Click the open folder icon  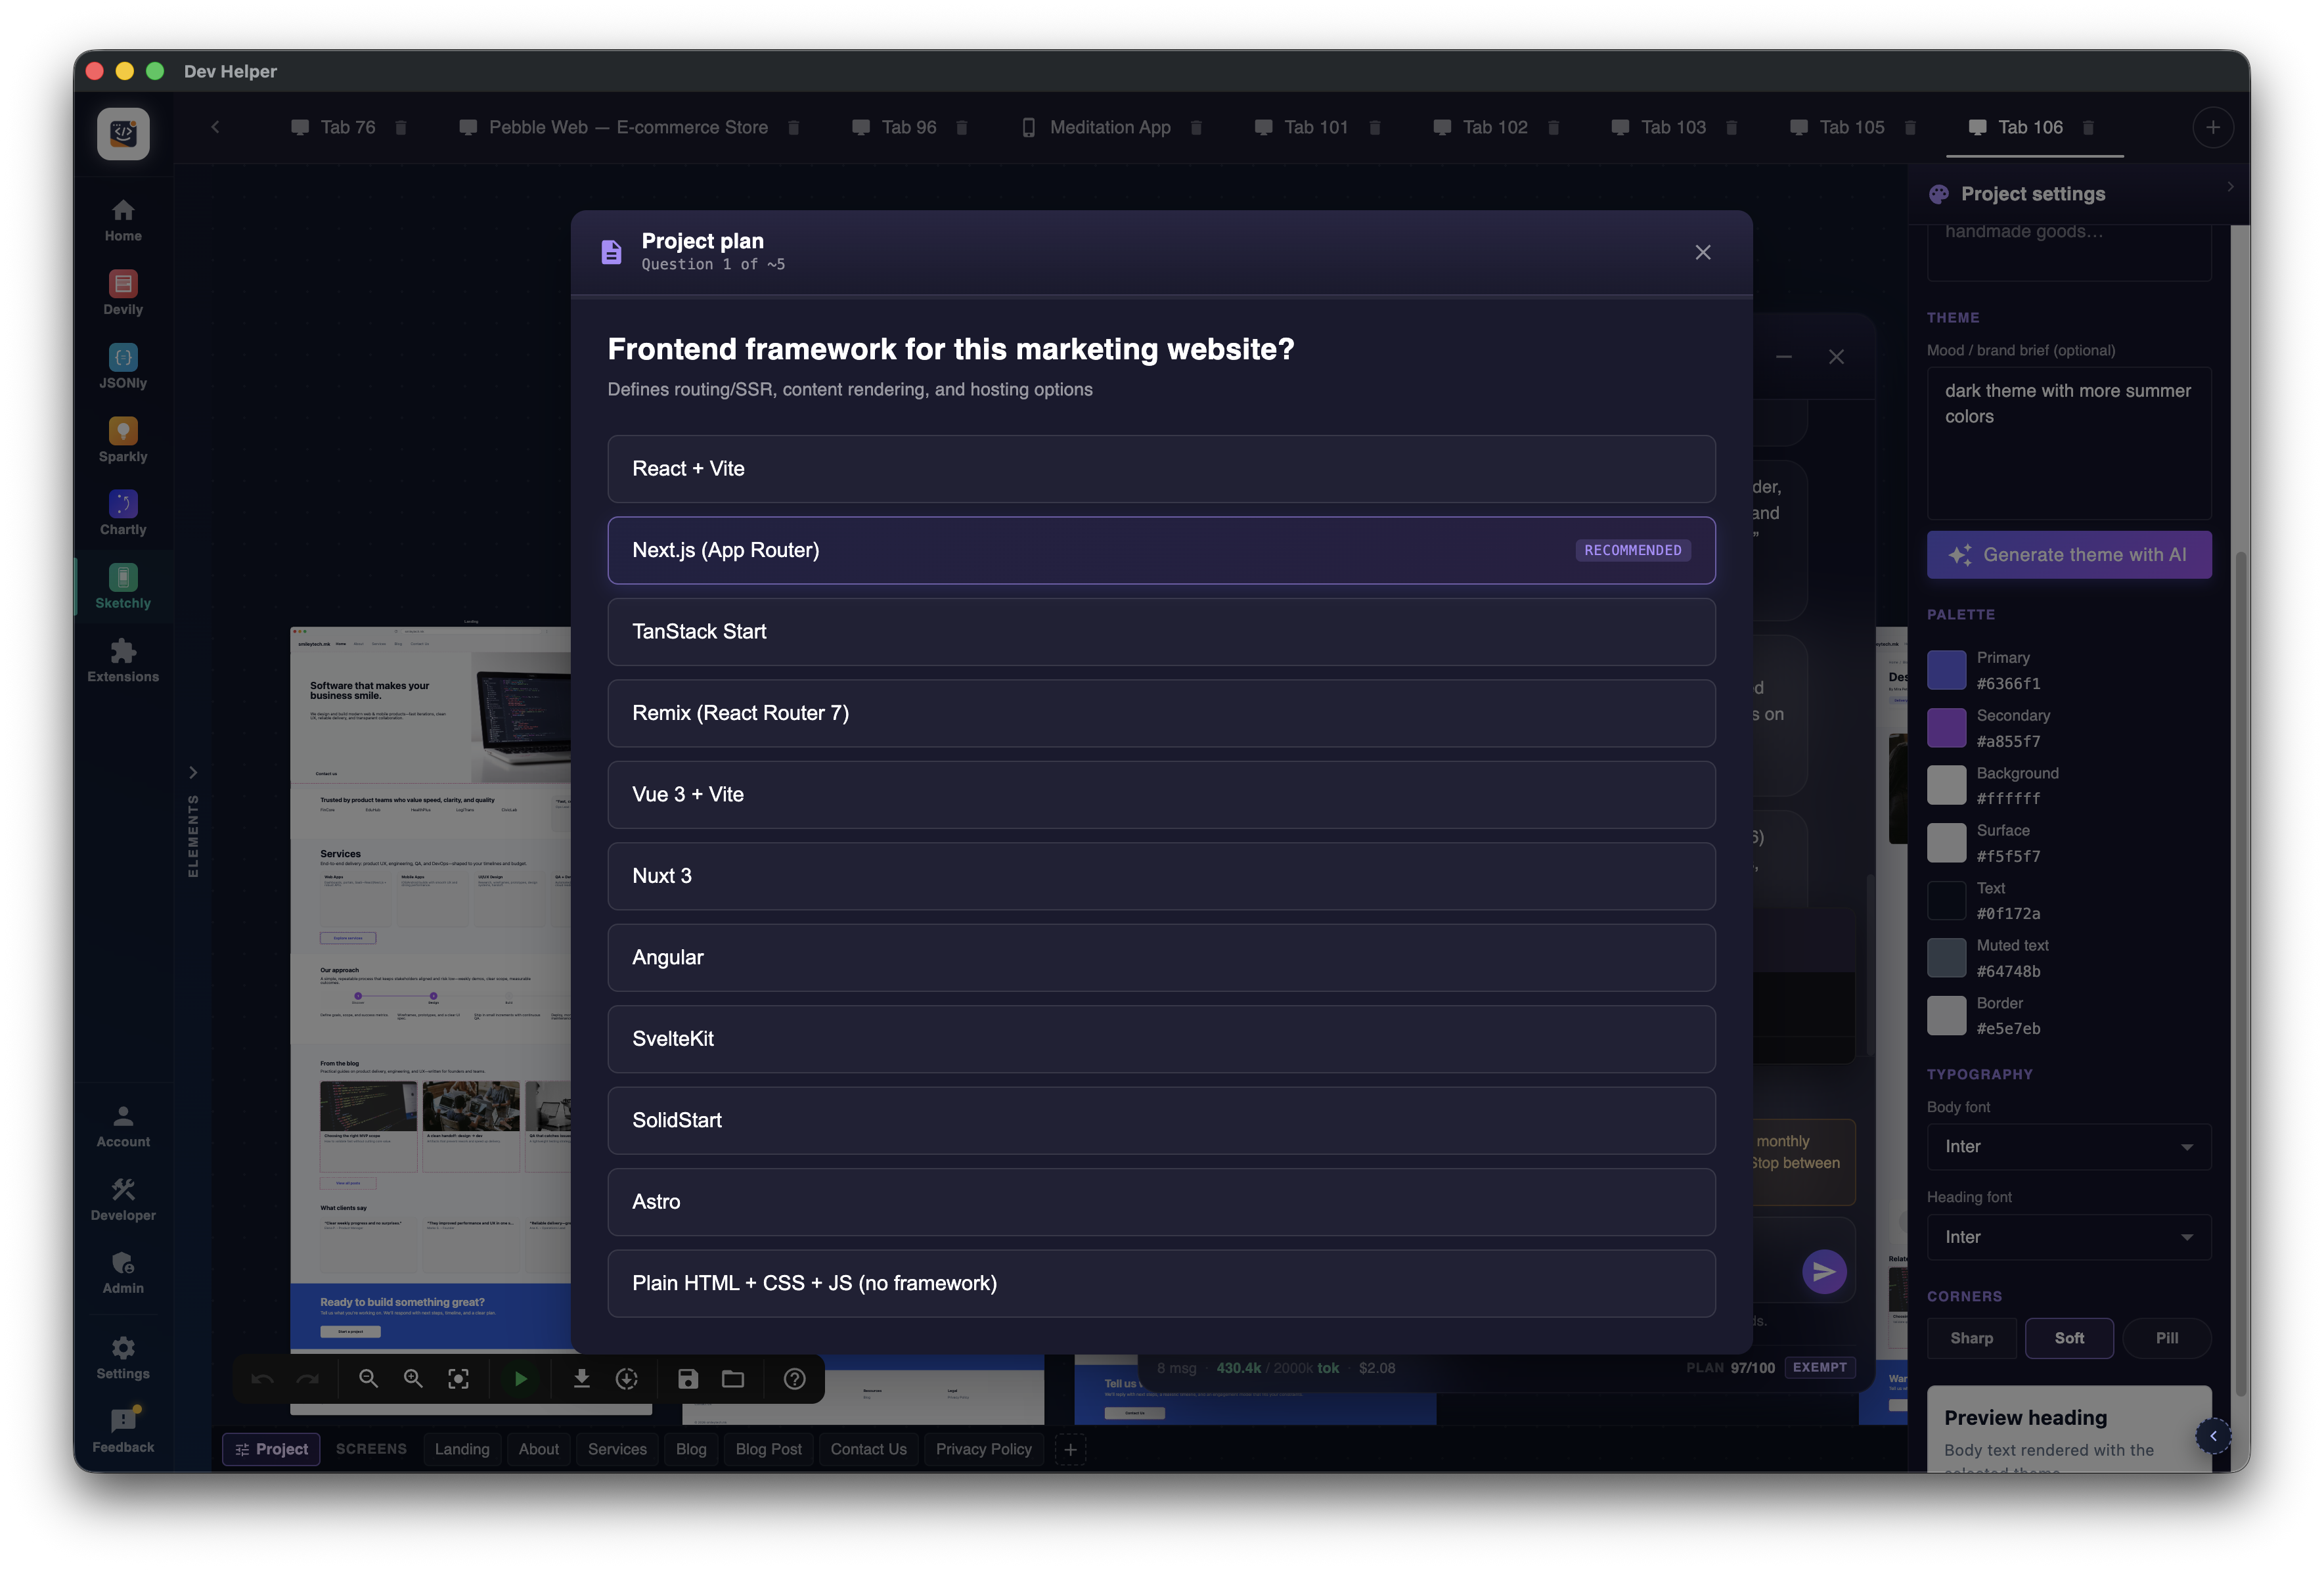pos(733,1379)
